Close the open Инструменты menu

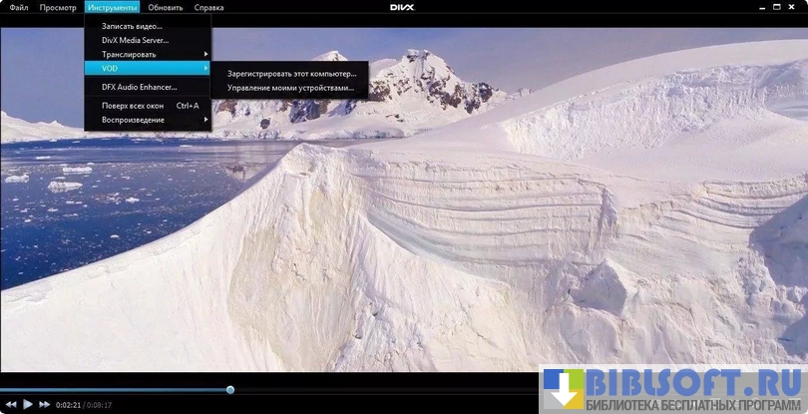tap(112, 7)
